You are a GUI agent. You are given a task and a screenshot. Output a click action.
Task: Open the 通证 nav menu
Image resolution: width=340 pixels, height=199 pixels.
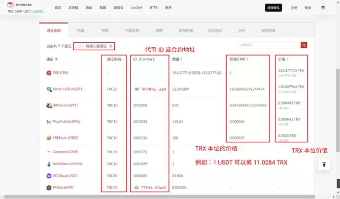click(x=89, y=7)
